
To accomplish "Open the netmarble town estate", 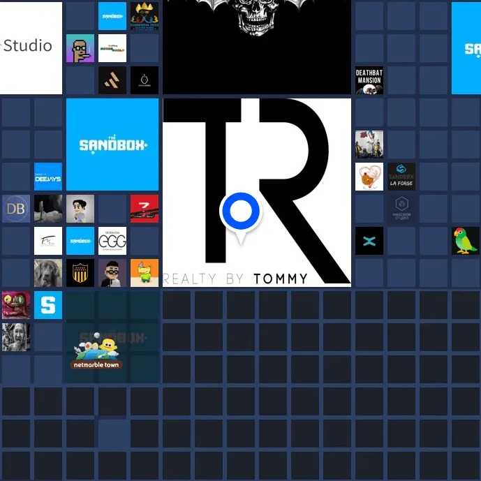I will point(112,337).
